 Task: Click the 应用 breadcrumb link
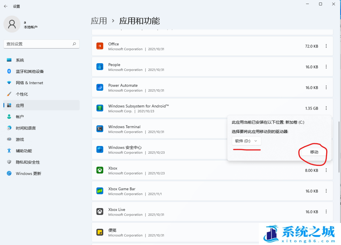(99, 21)
